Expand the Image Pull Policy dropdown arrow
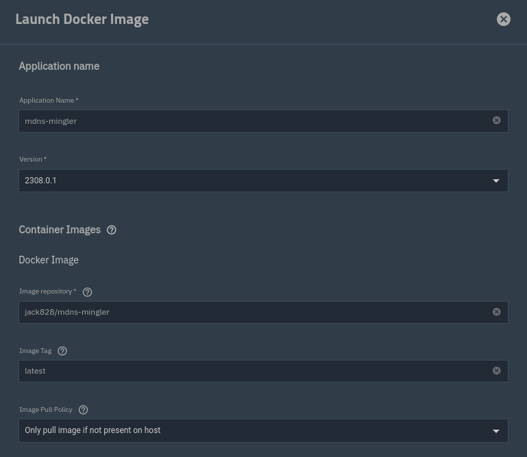The image size is (527, 457). [x=496, y=431]
